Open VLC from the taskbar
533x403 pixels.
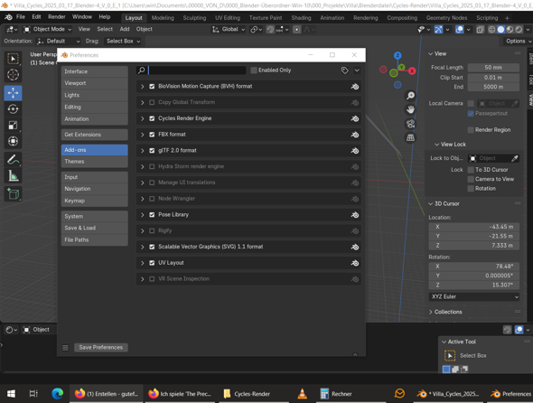click(302, 394)
